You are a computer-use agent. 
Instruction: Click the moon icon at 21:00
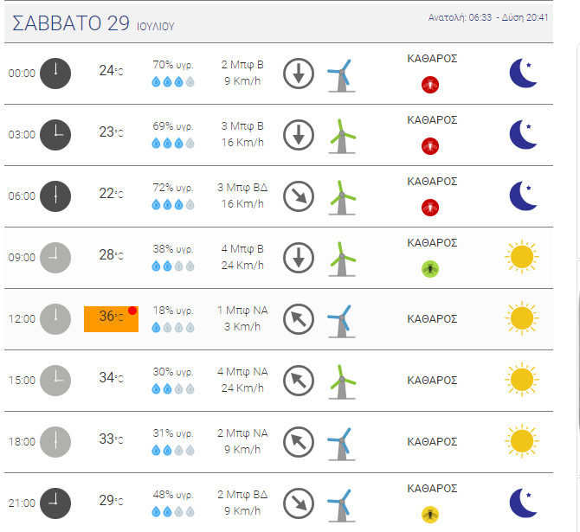point(523,503)
